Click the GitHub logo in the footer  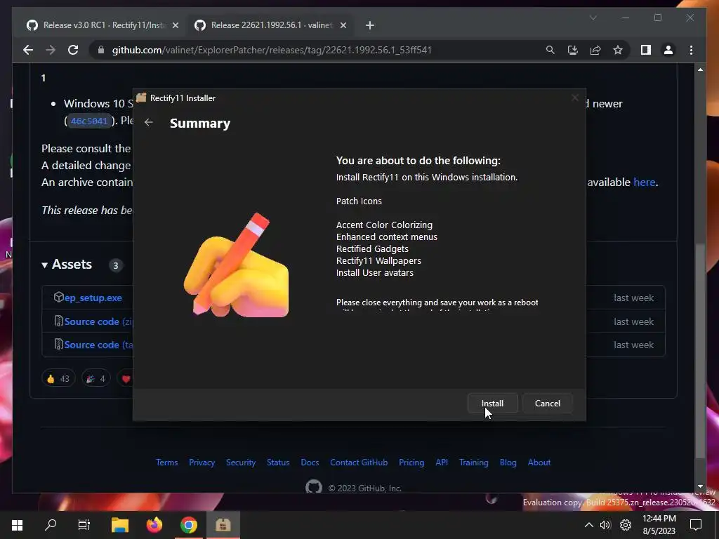coord(314,486)
